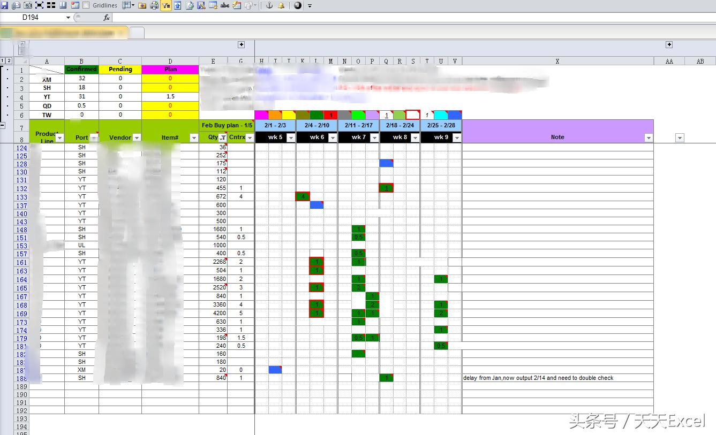Viewport: 716px width, 435px height.
Task: Select column AA header
Action: click(x=669, y=61)
